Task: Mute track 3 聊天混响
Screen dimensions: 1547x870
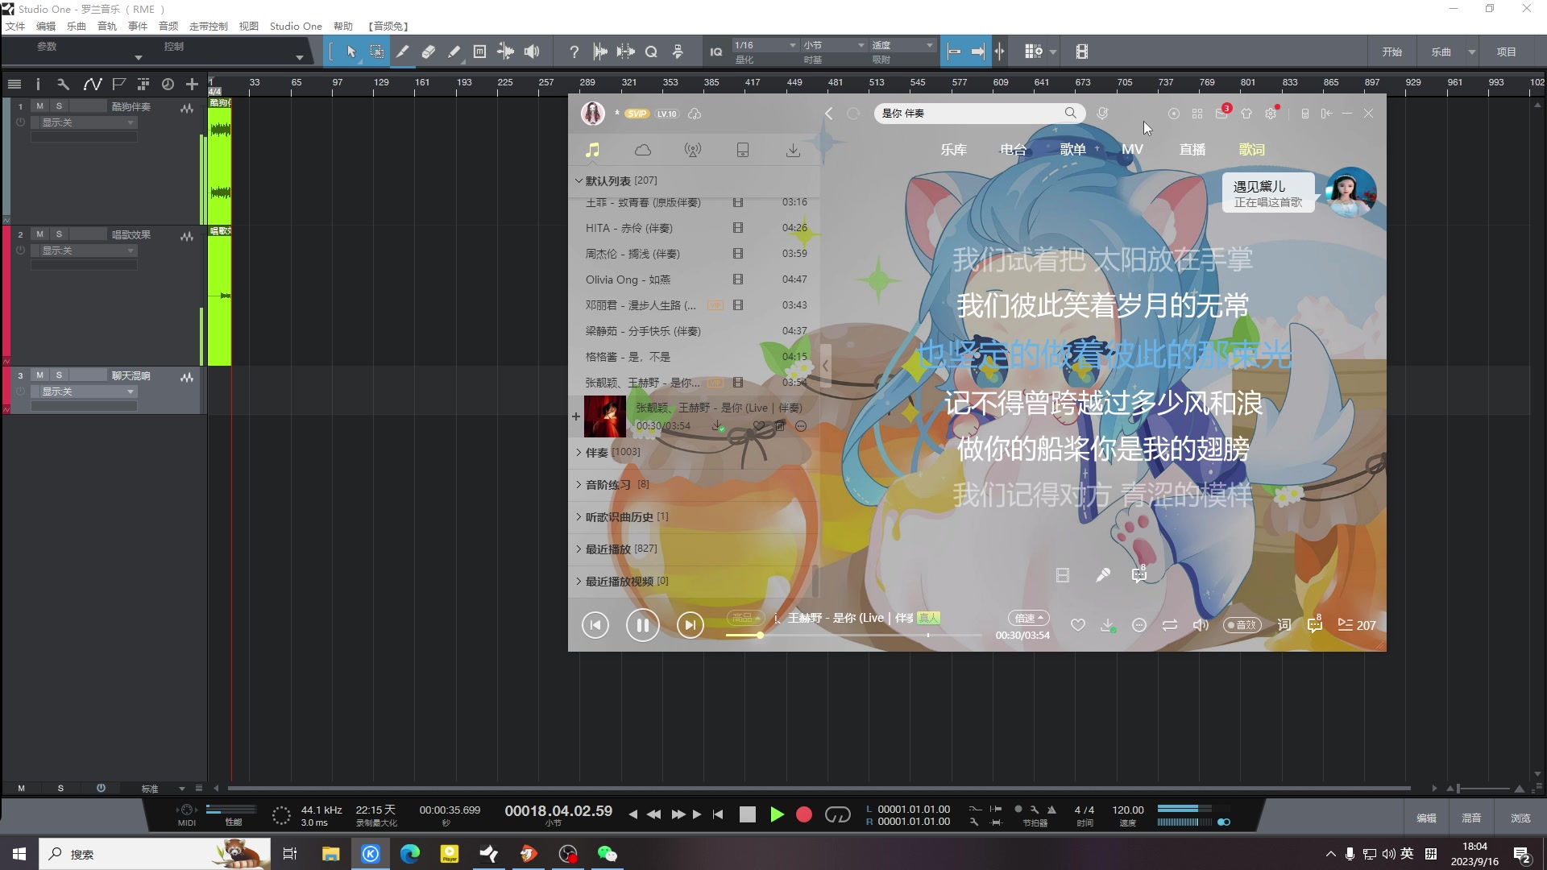Action: click(39, 375)
